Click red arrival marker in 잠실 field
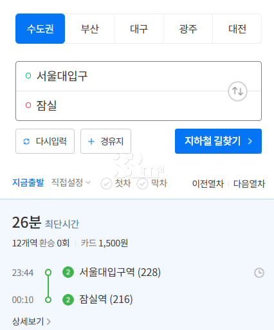 tap(28, 105)
